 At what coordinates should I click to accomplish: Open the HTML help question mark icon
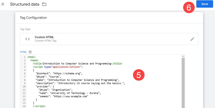coord(30,52)
